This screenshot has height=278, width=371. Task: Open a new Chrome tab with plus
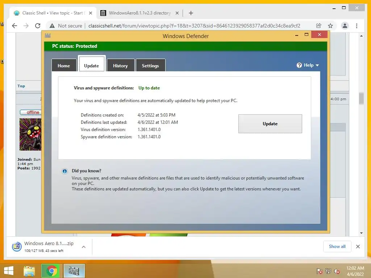point(191,13)
